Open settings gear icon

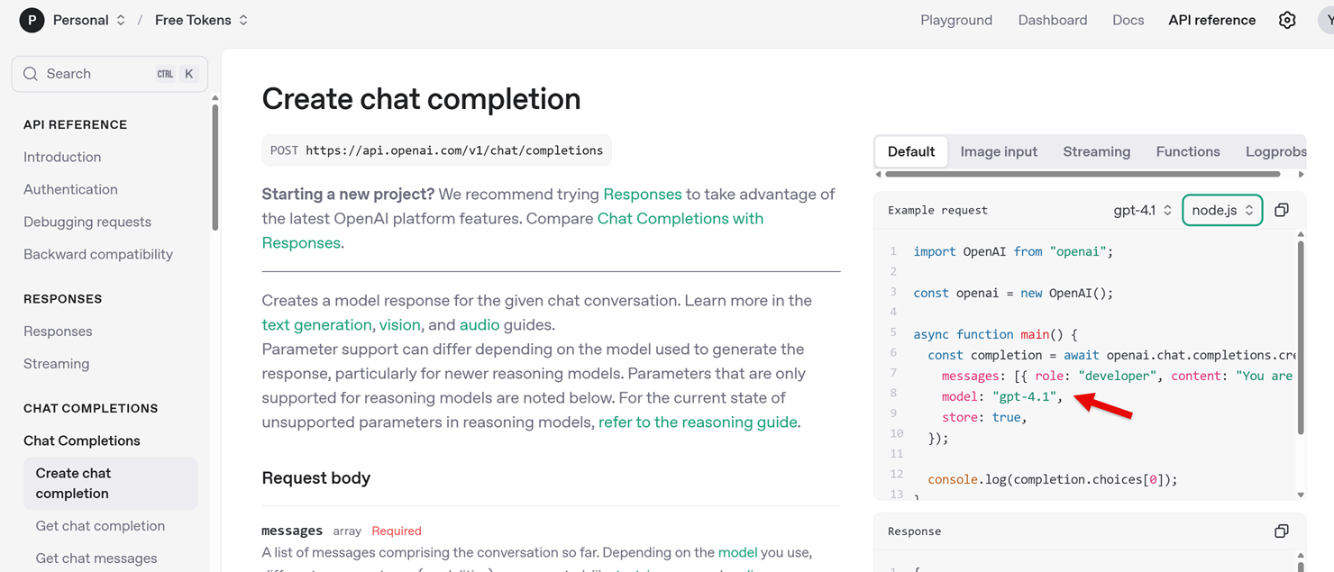click(1287, 20)
